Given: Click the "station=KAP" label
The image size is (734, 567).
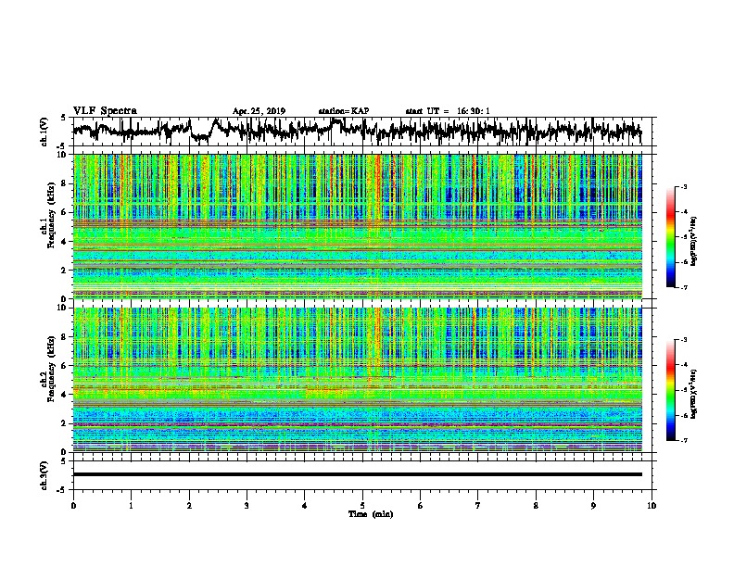Looking at the screenshot, I should coord(344,111).
